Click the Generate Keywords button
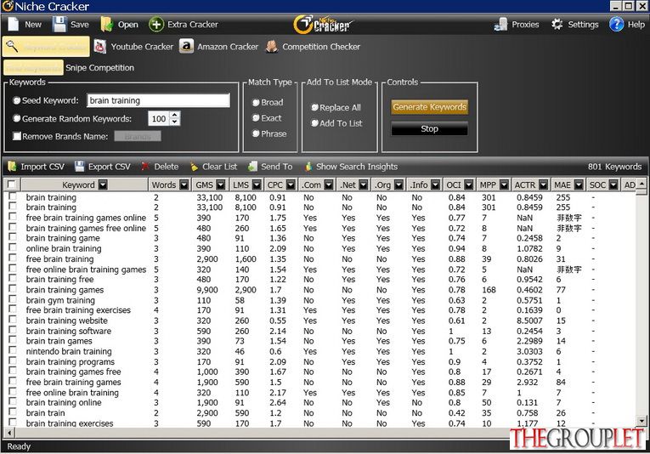Viewport: 650px width, 454px height. [x=429, y=107]
